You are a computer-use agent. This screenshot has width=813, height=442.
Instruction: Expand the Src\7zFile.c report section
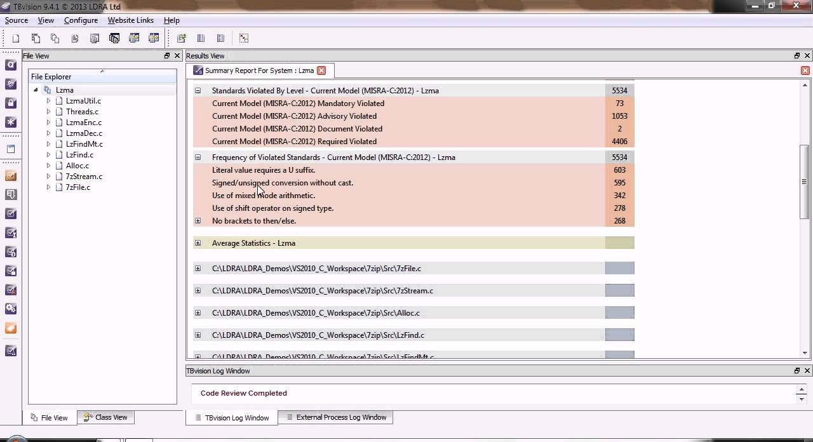pyautogui.click(x=198, y=269)
